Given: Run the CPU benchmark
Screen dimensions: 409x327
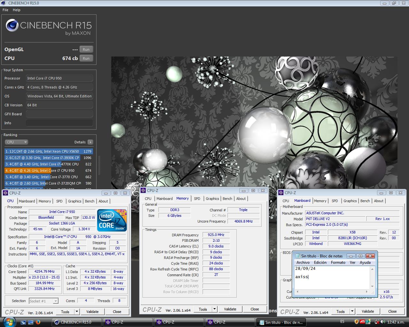Looking at the screenshot, I should coord(86,58).
